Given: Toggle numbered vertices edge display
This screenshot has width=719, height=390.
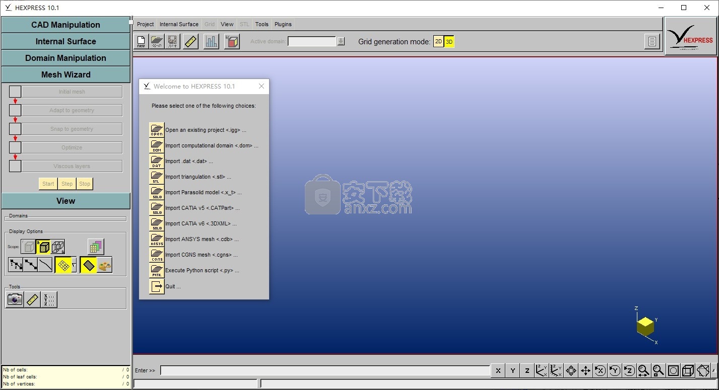Looking at the screenshot, I should pyautogui.click(x=15, y=265).
